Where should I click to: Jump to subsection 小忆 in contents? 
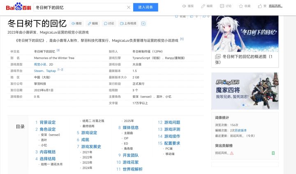44,145
